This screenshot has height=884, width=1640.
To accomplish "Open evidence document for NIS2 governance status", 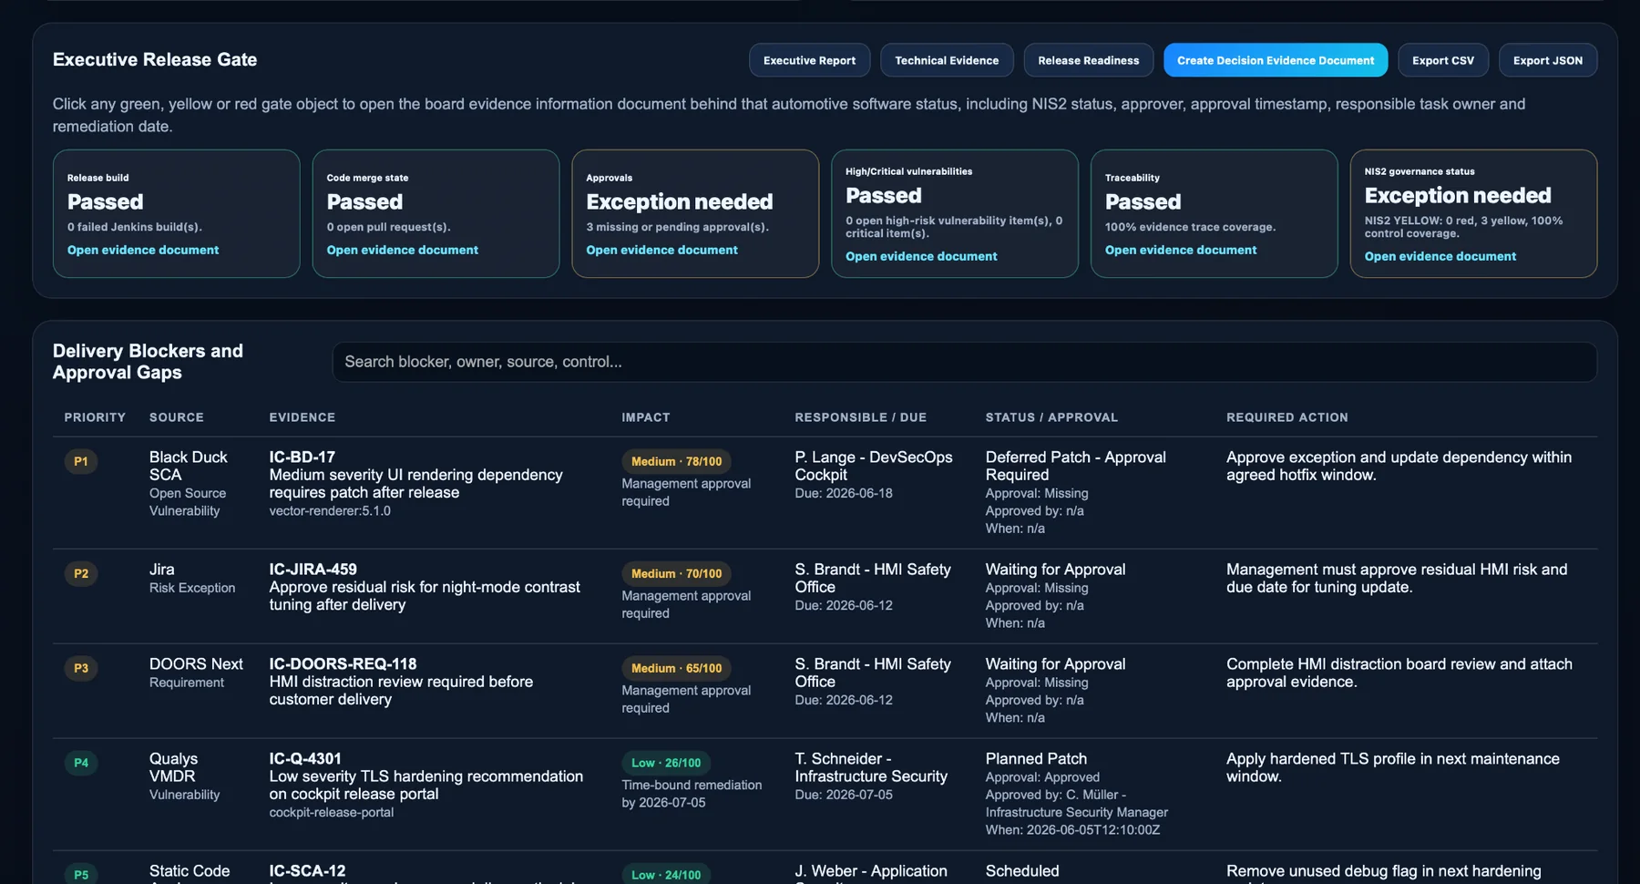I will 1440,257.
